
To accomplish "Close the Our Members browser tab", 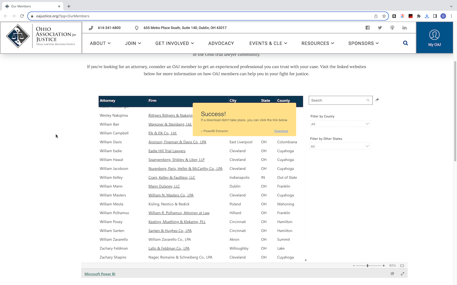I will [x=59, y=6].
